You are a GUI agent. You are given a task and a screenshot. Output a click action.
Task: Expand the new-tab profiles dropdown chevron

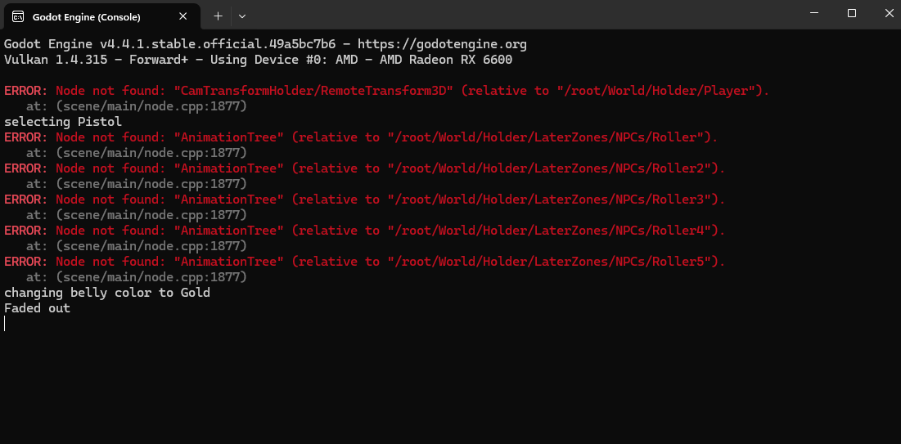(x=242, y=16)
